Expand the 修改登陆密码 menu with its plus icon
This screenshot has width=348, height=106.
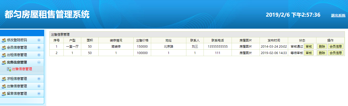pyautogui.click(x=39, y=40)
